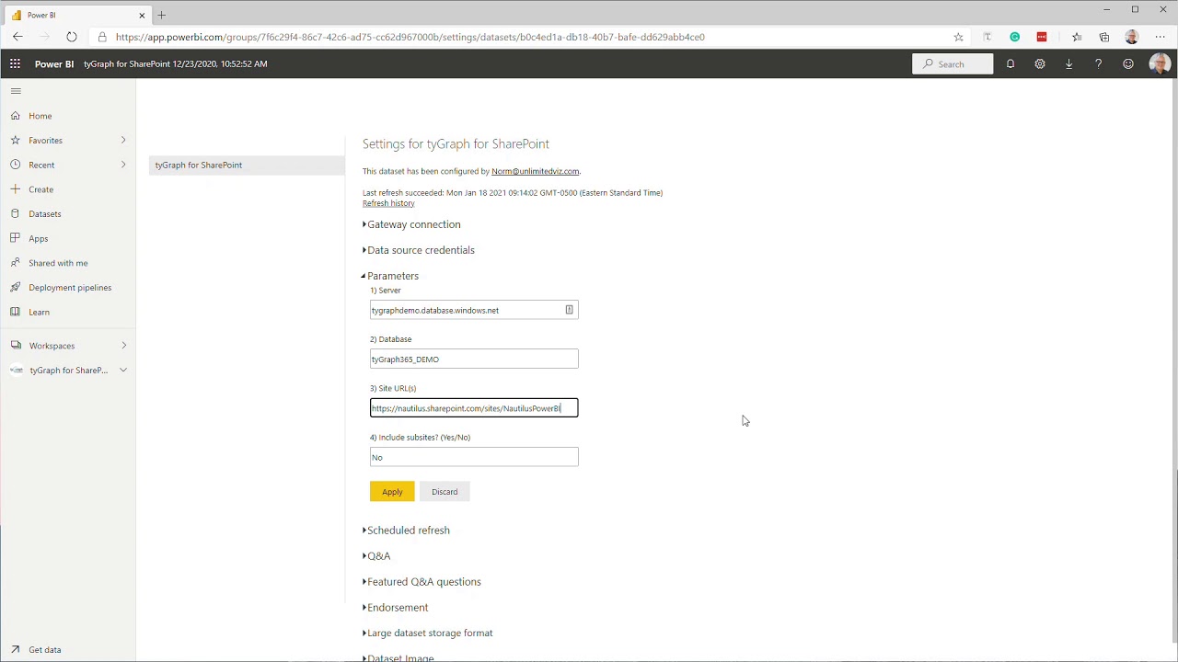Click the Create plus icon
Viewport: 1178px width, 662px height.
[x=16, y=189]
